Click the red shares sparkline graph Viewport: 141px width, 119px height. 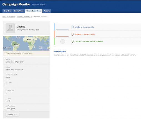[62, 36]
